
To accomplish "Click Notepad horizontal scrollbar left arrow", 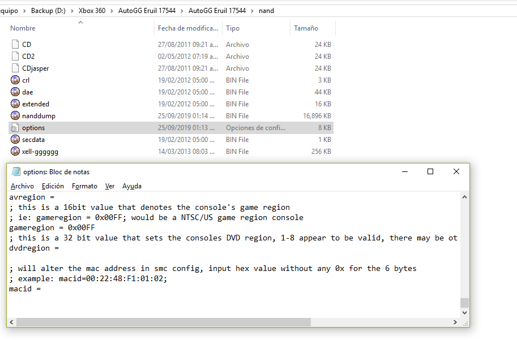I will tap(11, 322).
